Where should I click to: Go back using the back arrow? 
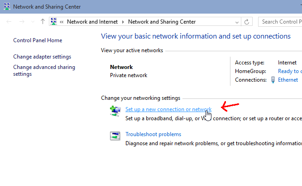[9, 22]
